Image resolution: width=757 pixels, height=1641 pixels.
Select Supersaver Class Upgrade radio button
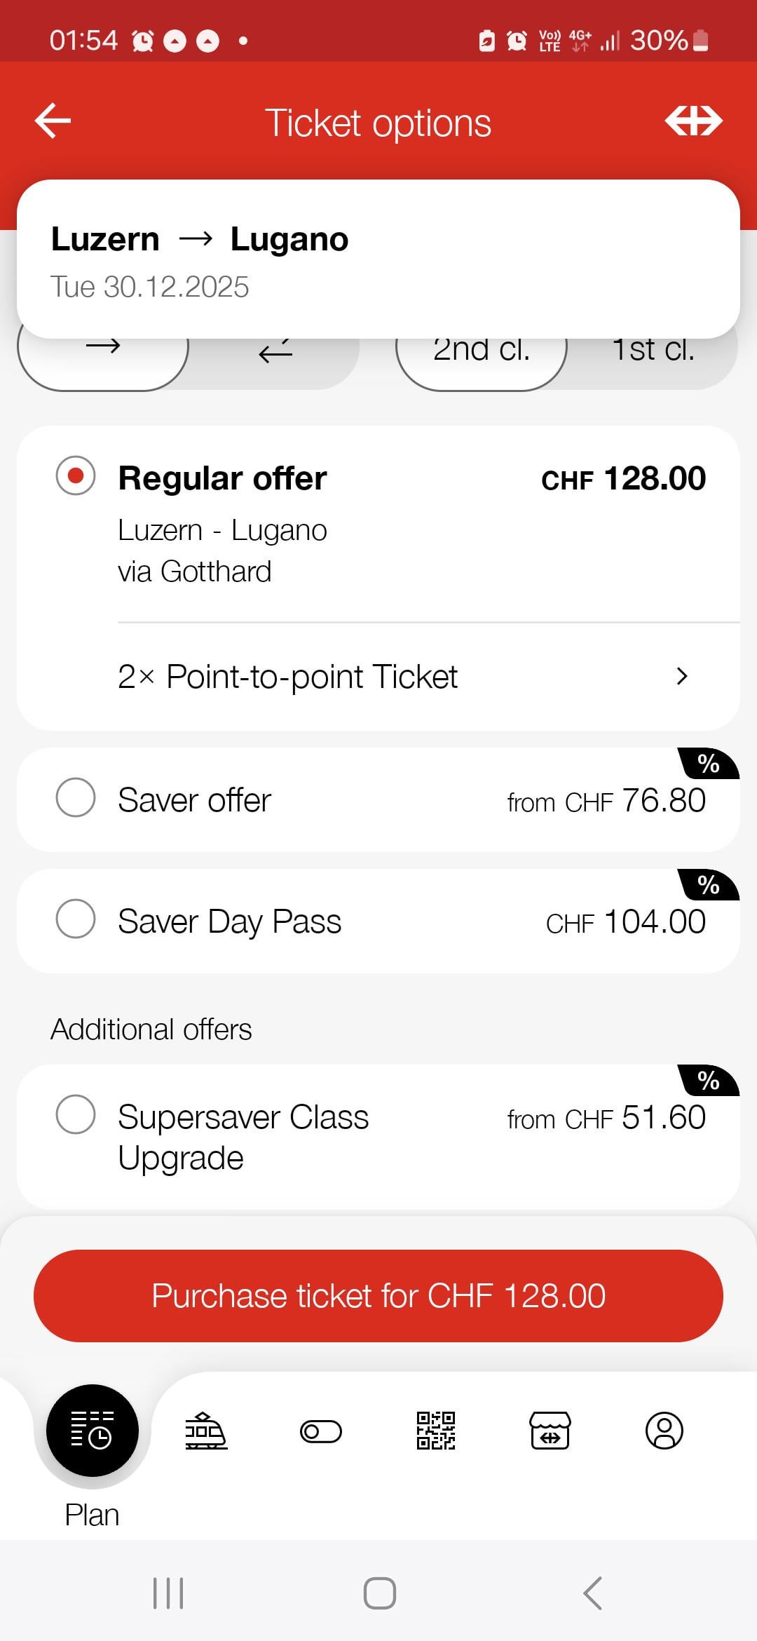(76, 1114)
